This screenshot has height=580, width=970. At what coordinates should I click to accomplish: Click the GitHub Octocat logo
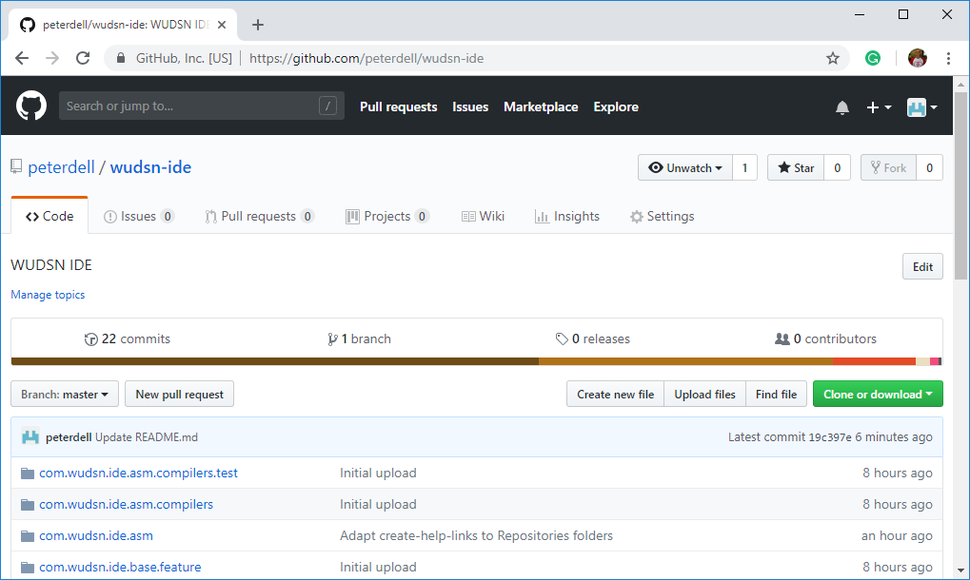[31, 106]
